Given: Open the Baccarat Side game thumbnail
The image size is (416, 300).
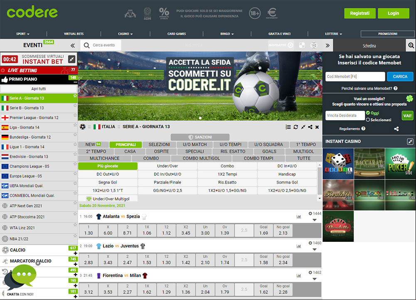Looking at the screenshot, I should (x=369, y=164).
